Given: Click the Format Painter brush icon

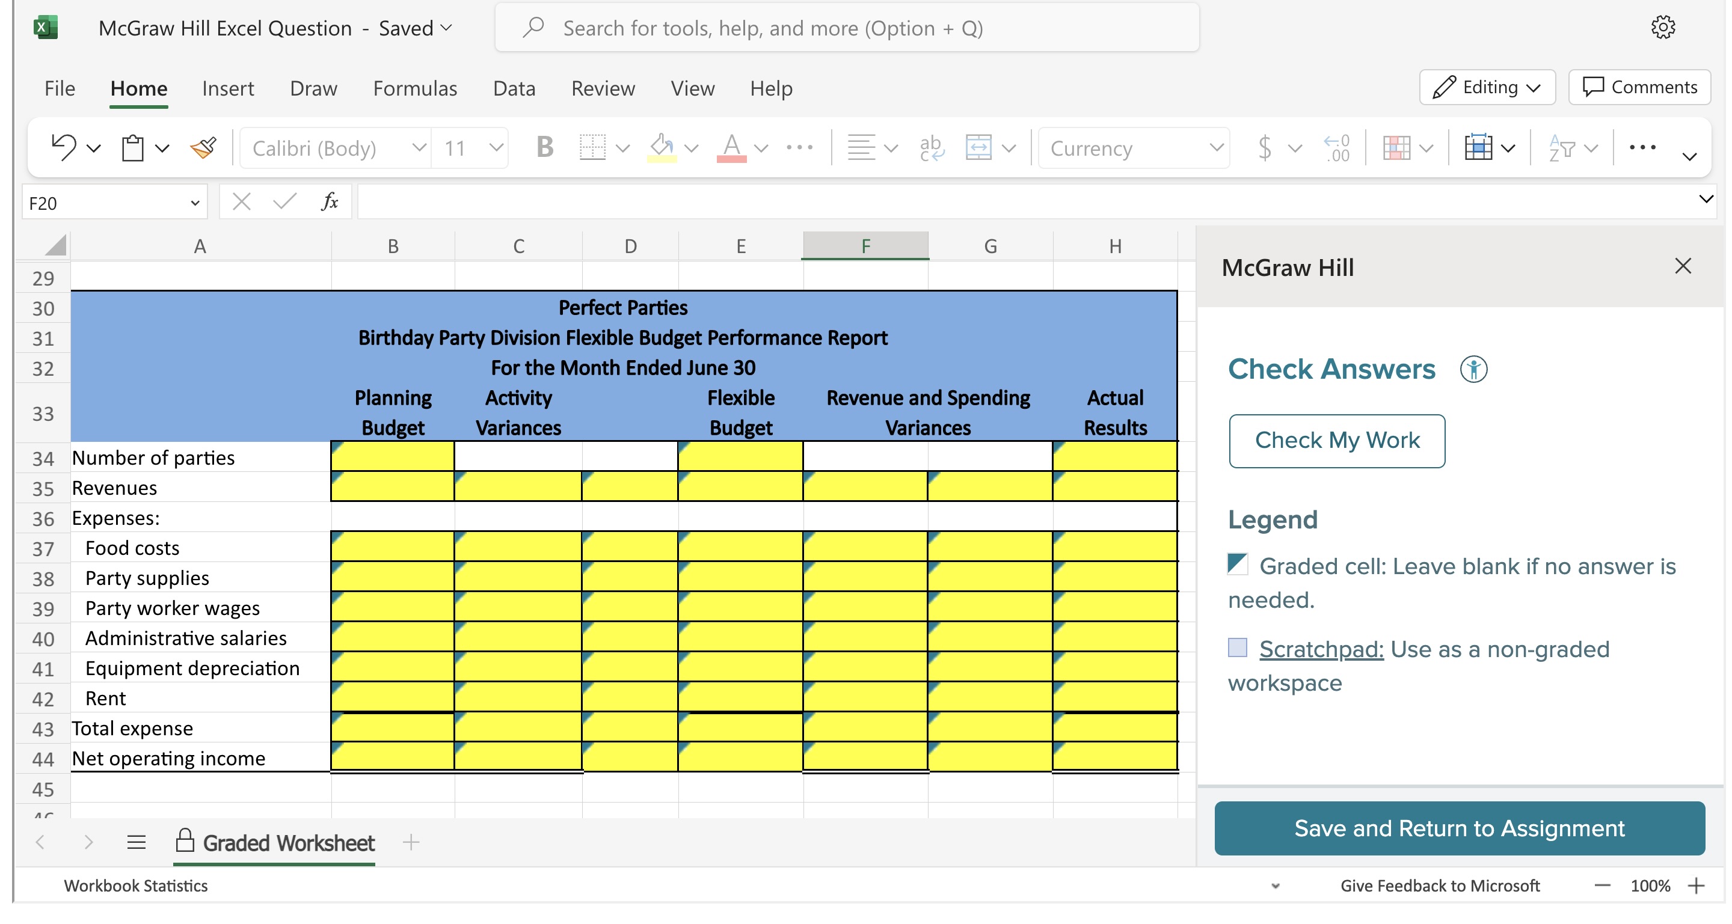Looking at the screenshot, I should point(203,147).
